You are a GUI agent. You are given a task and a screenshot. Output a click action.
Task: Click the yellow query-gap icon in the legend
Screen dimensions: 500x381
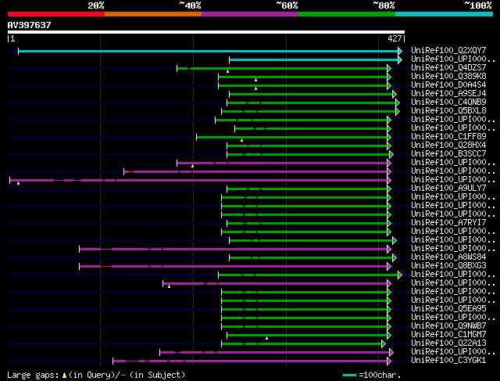pos(64,376)
